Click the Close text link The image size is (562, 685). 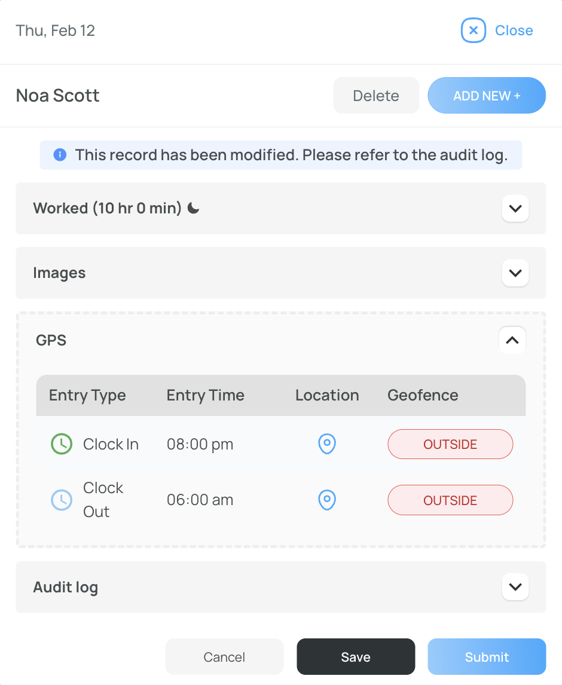point(514,30)
